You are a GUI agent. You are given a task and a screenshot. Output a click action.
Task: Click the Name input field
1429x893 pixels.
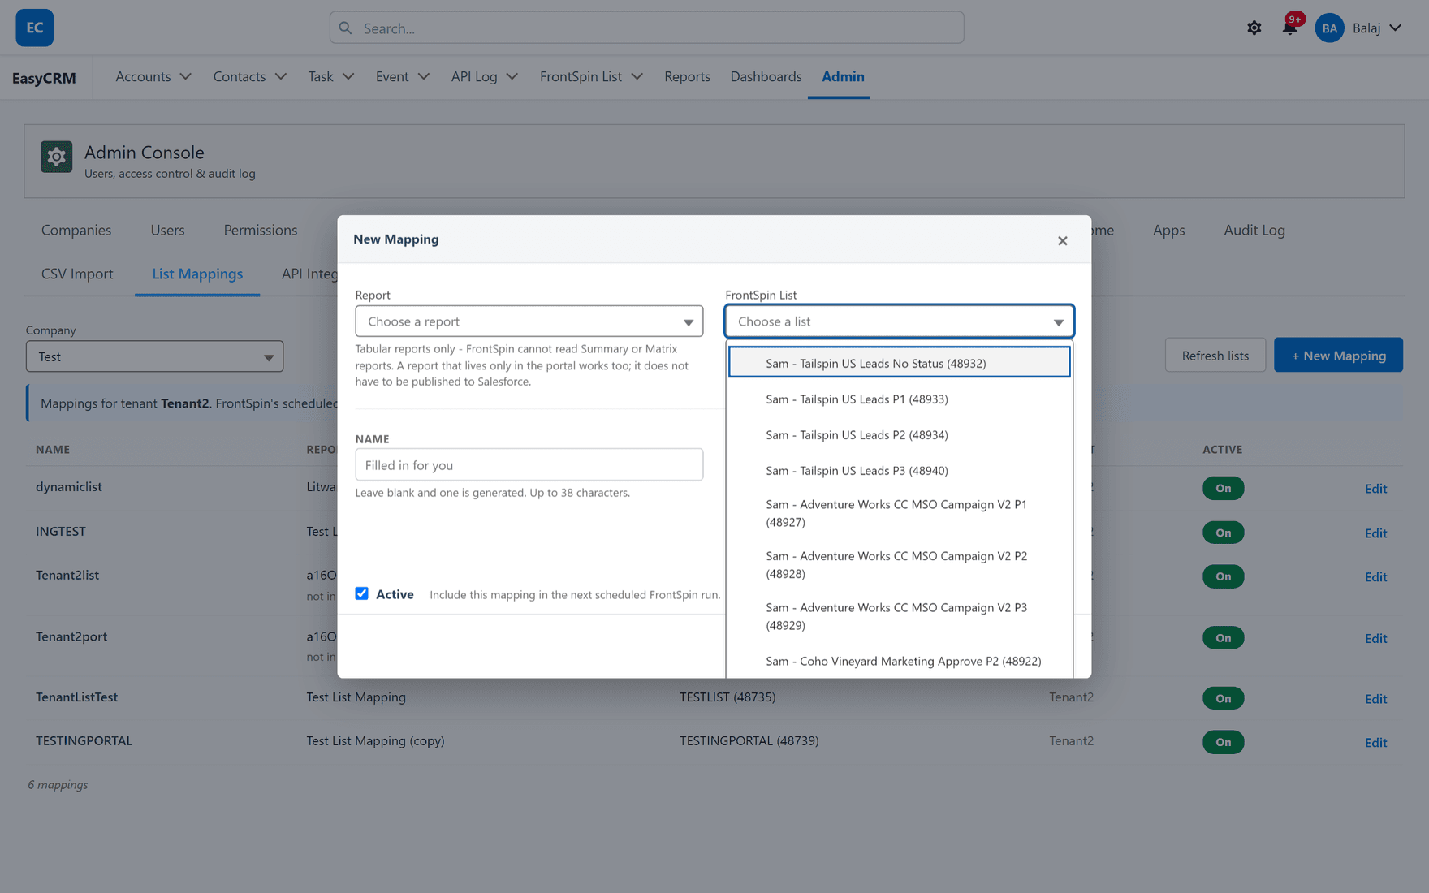click(x=529, y=464)
